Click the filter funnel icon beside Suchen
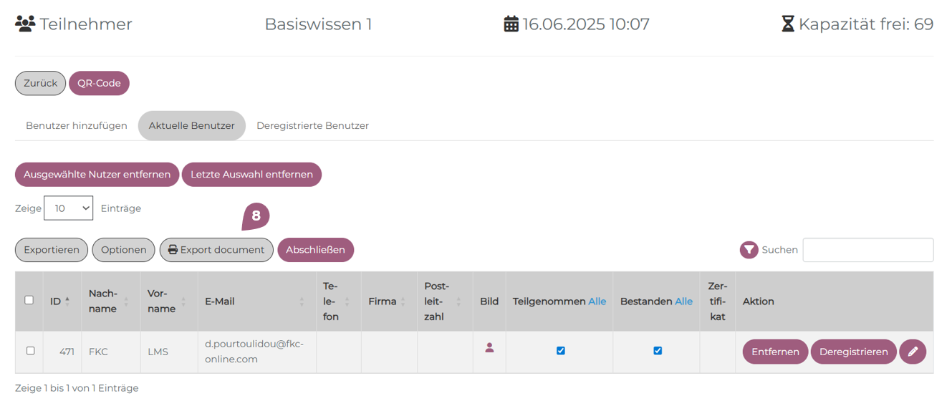Viewport: 952px width, 406px height. (x=749, y=250)
